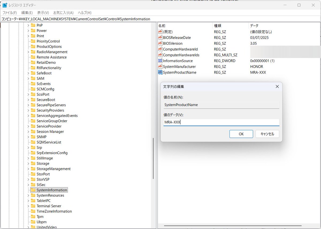Click the string icon for SystemManufacturer
Screen dimensions: 321x229
click(160, 67)
